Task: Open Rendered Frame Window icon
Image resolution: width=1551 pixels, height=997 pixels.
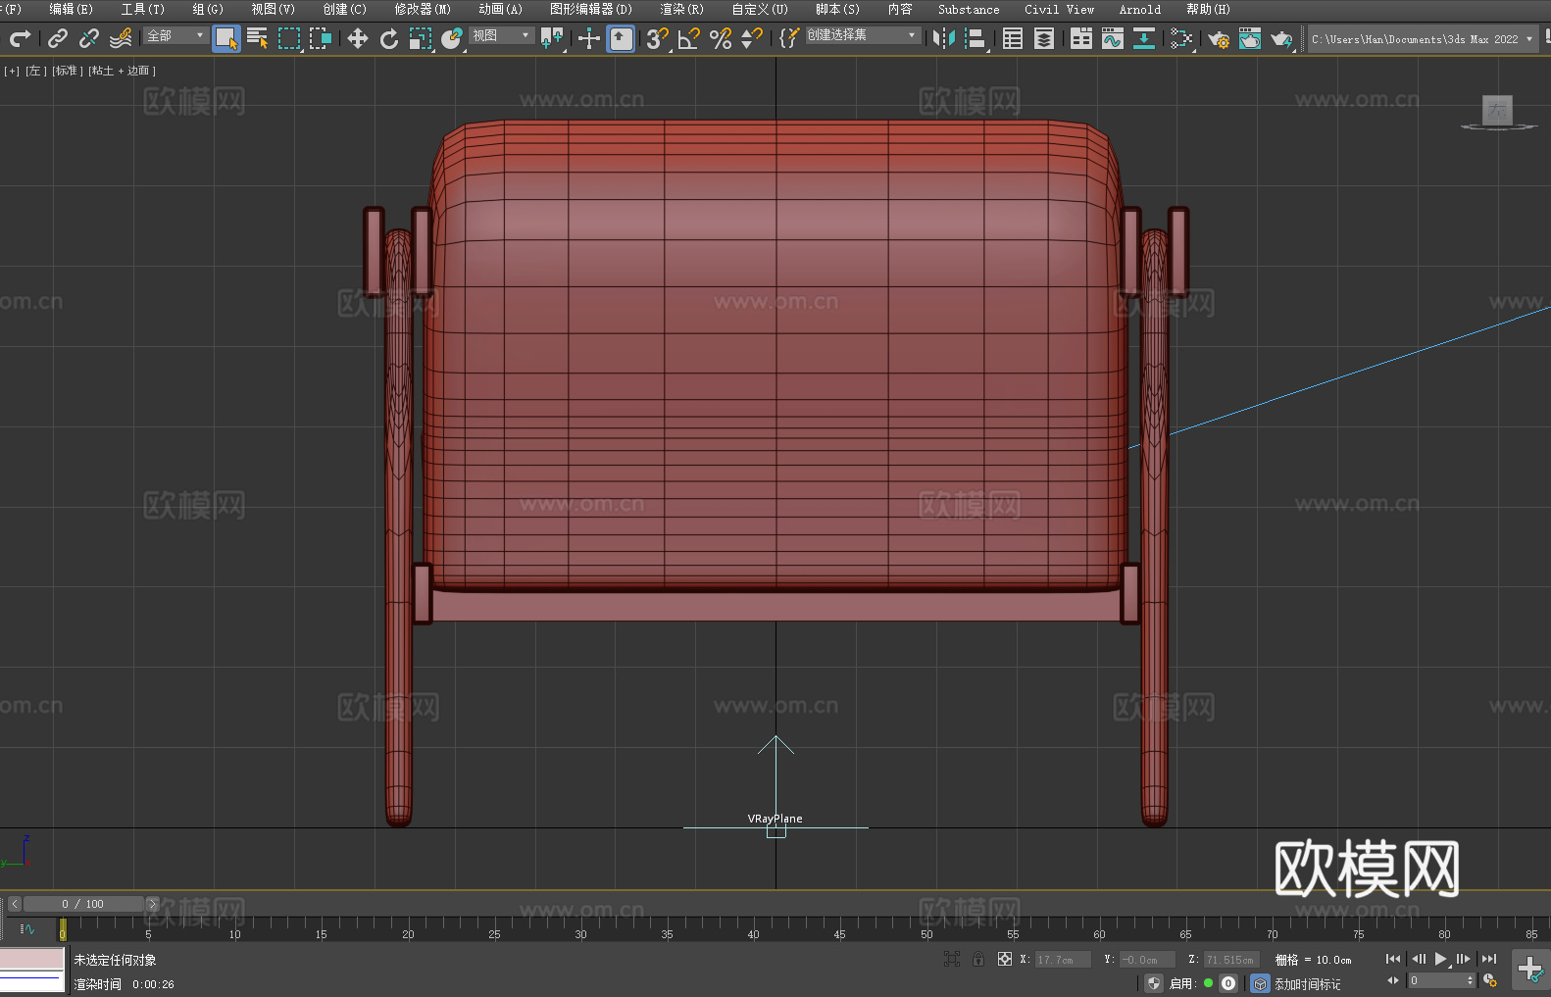Action: 1250,38
